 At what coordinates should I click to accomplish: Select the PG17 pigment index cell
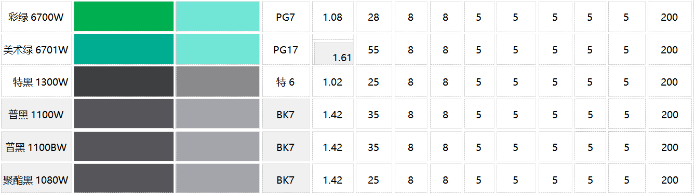(286, 49)
